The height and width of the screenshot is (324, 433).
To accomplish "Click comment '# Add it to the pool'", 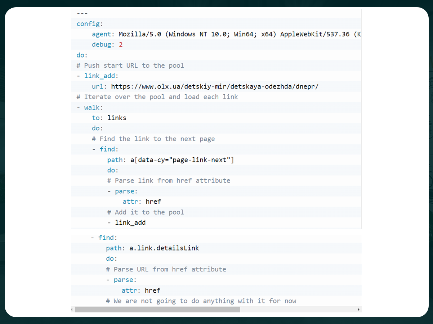I will [146, 212].
